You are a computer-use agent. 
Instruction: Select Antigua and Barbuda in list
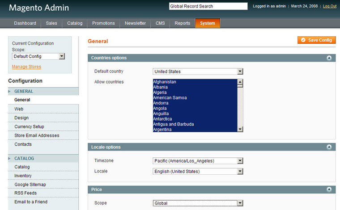click(195, 124)
